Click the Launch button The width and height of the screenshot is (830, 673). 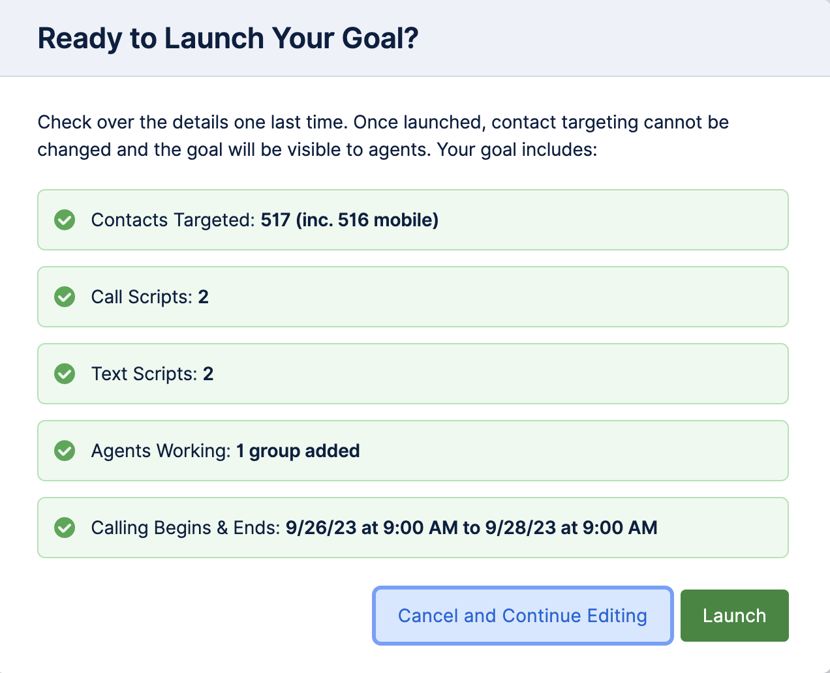(x=734, y=615)
